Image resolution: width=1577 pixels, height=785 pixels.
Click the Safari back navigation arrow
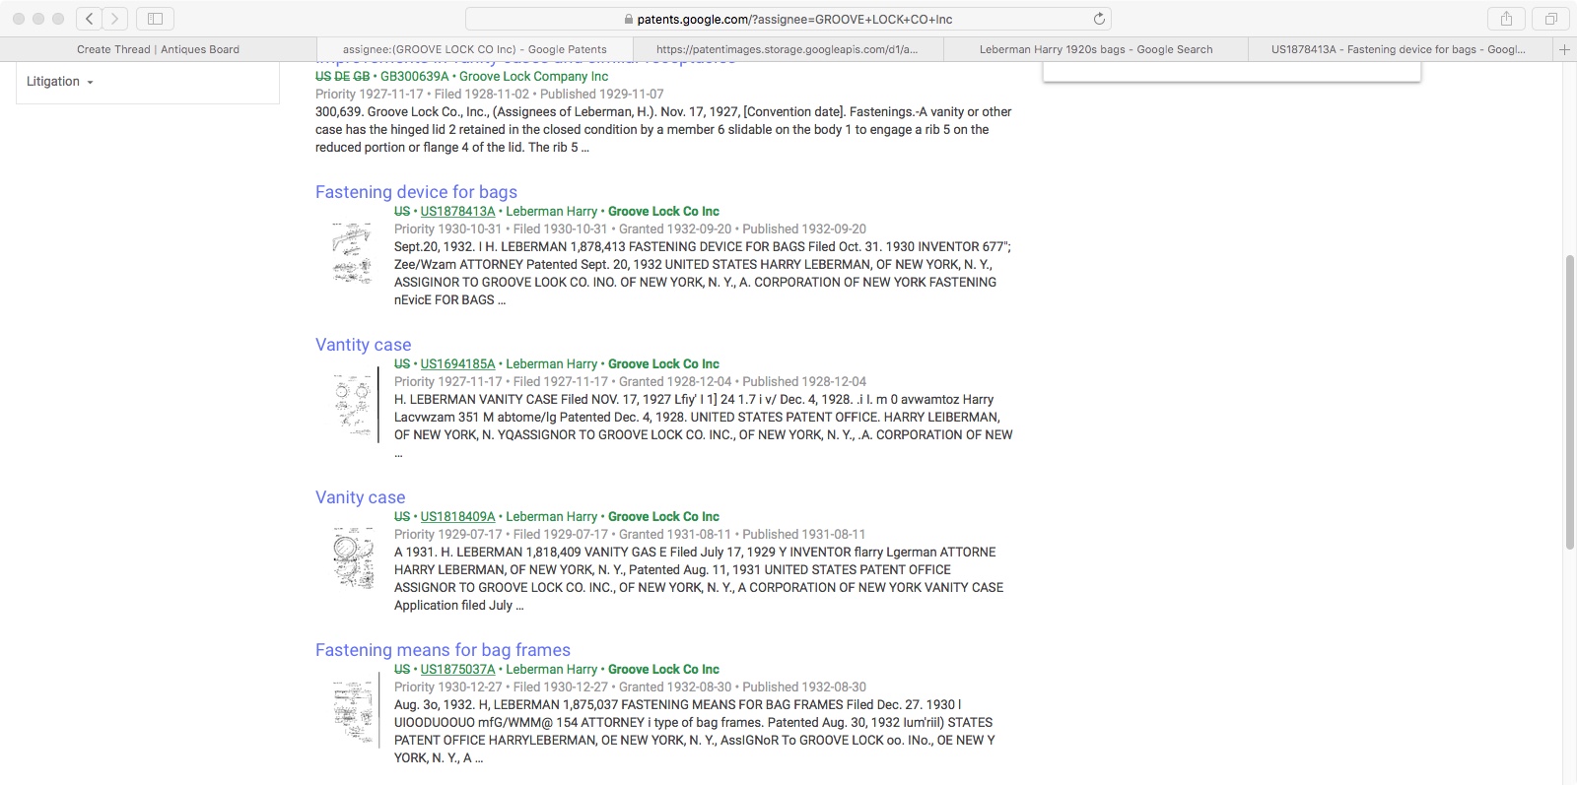point(90,19)
